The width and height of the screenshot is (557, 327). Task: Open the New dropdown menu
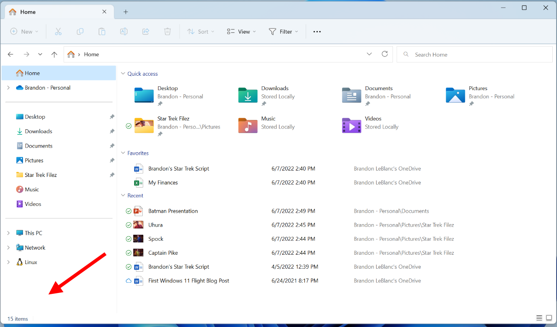pyautogui.click(x=24, y=31)
